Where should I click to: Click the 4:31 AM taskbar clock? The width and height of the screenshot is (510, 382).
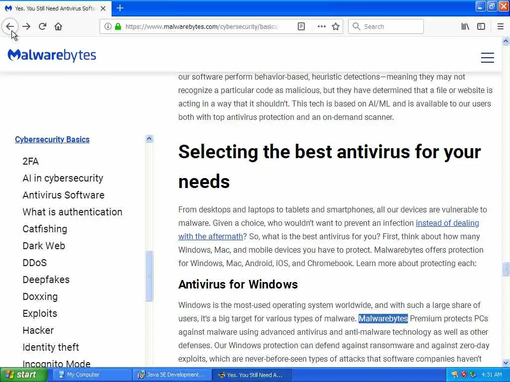coord(492,375)
